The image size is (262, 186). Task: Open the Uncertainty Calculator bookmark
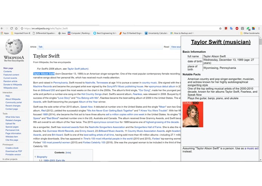pyautogui.click(x=156, y=33)
